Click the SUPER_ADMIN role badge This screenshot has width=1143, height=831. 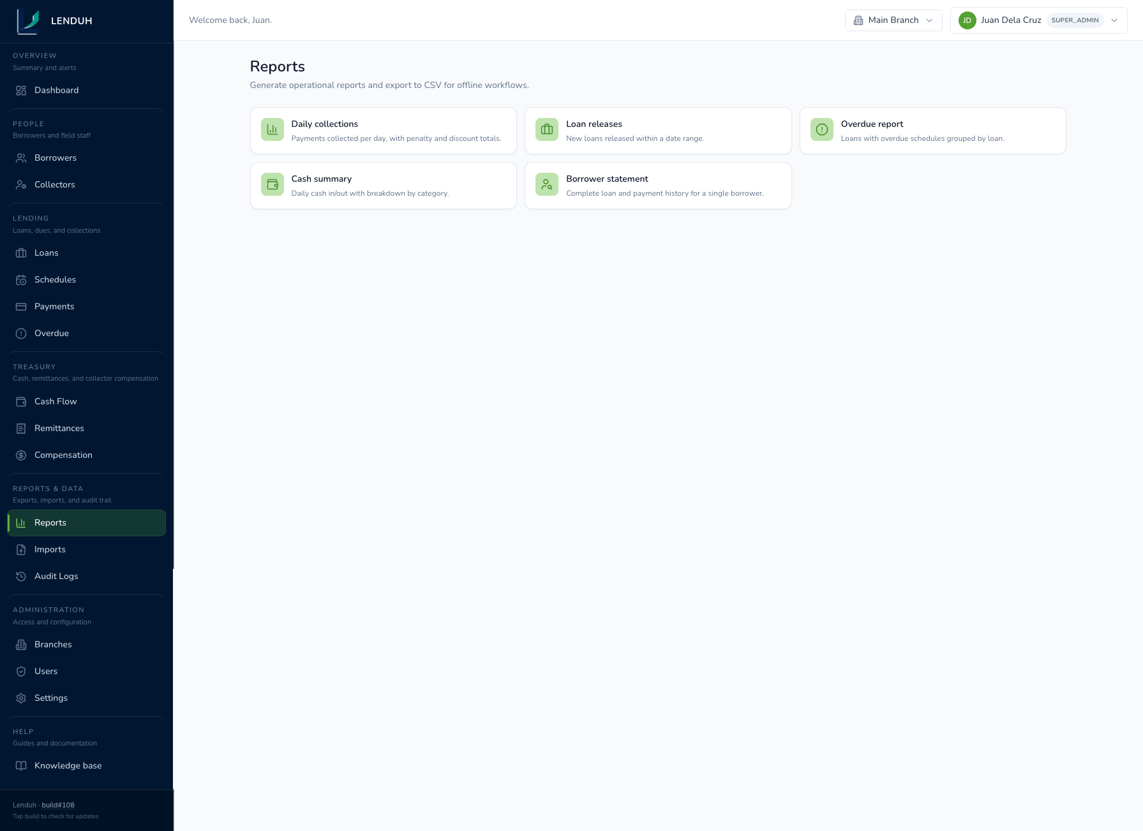click(x=1075, y=20)
